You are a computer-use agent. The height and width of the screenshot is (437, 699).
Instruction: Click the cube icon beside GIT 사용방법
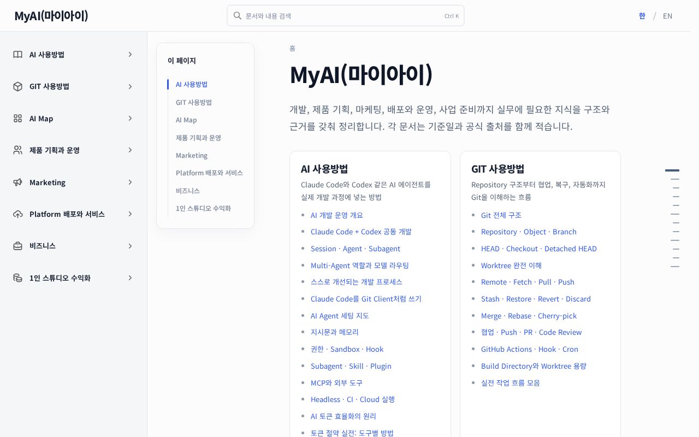click(18, 86)
